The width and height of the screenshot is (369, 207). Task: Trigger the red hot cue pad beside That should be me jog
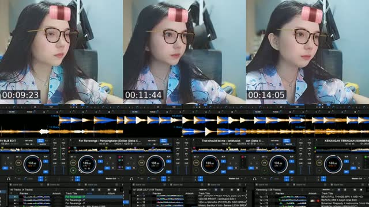(x=242, y=157)
